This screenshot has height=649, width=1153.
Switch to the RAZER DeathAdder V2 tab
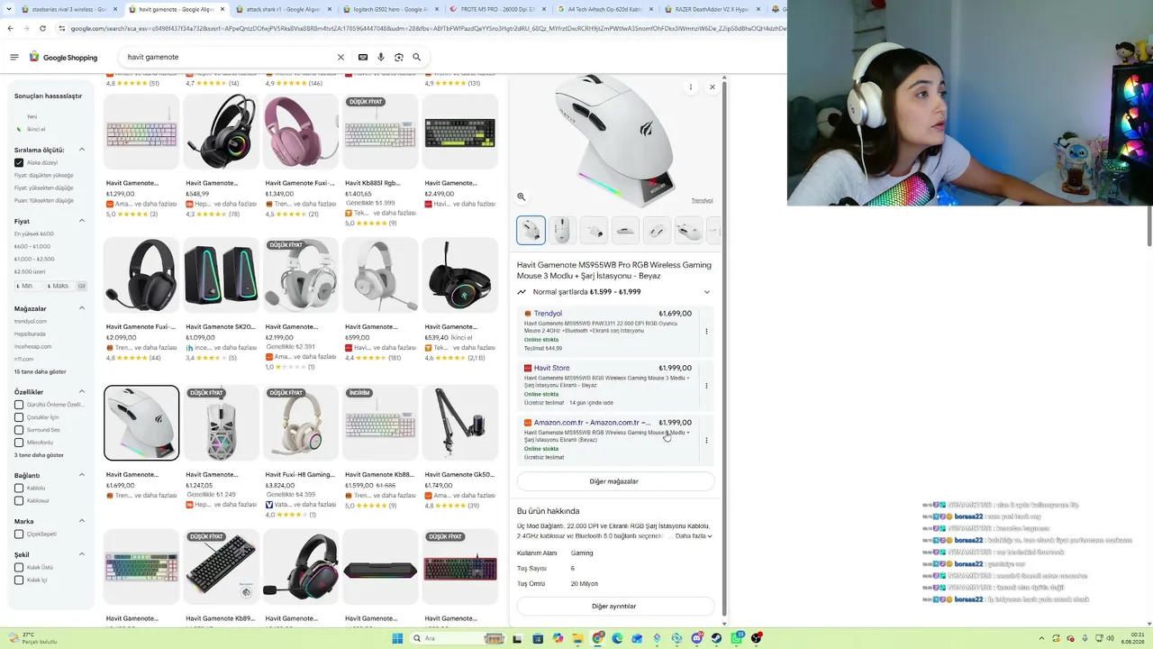pos(712,9)
